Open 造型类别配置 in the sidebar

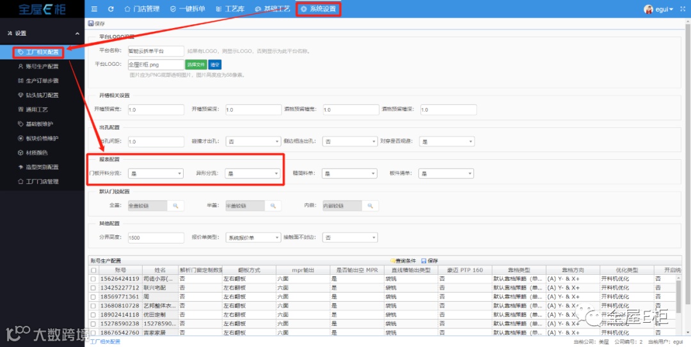click(x=42, y=167)
